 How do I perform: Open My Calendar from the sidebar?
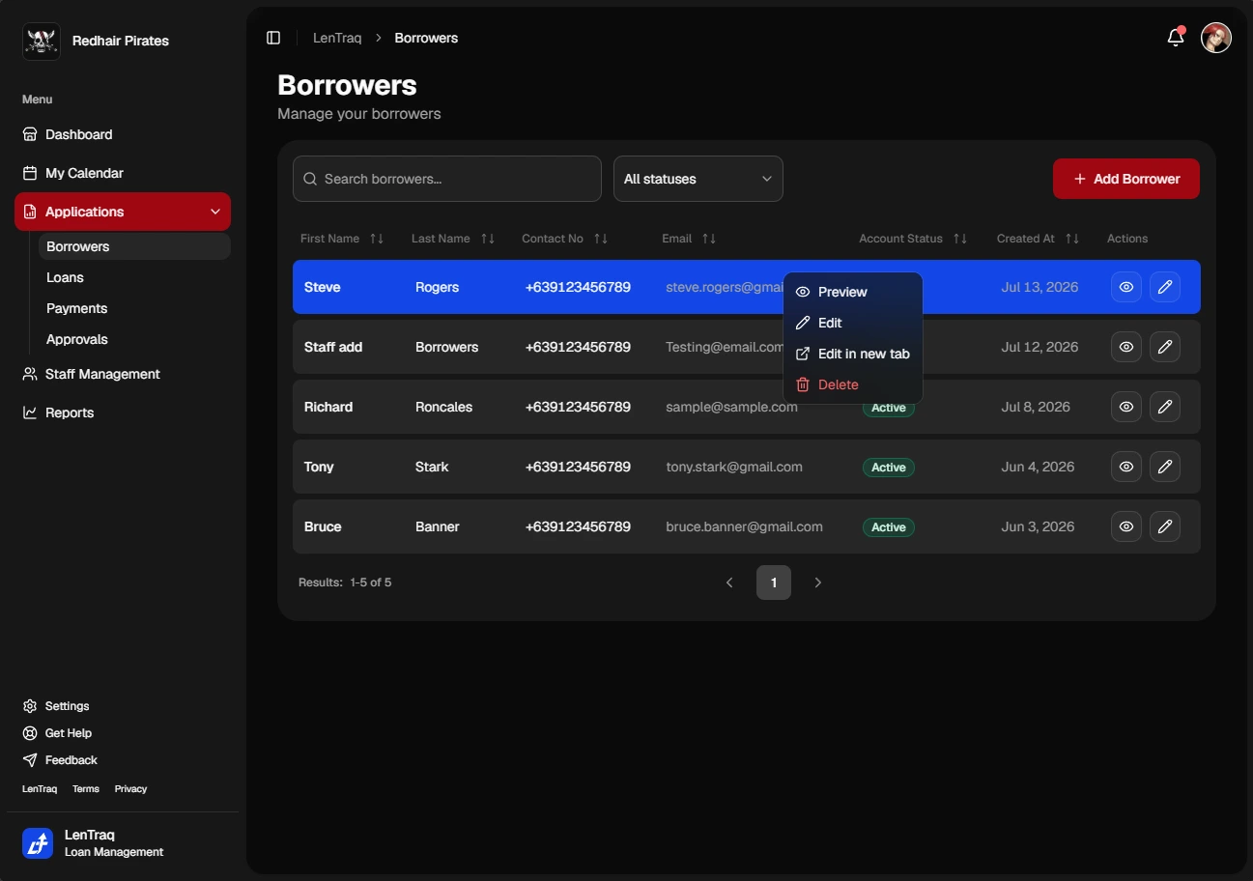[123, 173]
